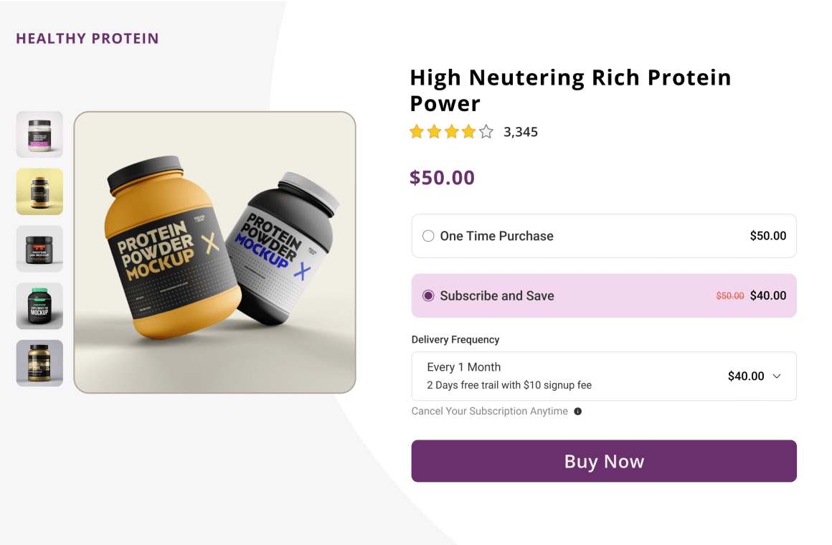Screen dimensions: 832x545
Task: Click the empty fifth rating star
Action: [486, 131]
